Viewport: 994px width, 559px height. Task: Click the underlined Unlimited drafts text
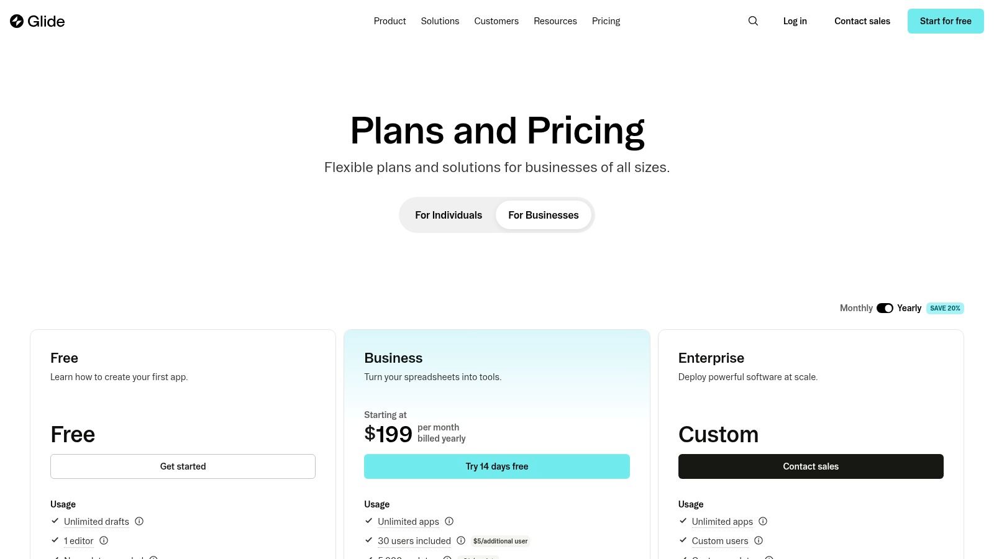[96, 522]
